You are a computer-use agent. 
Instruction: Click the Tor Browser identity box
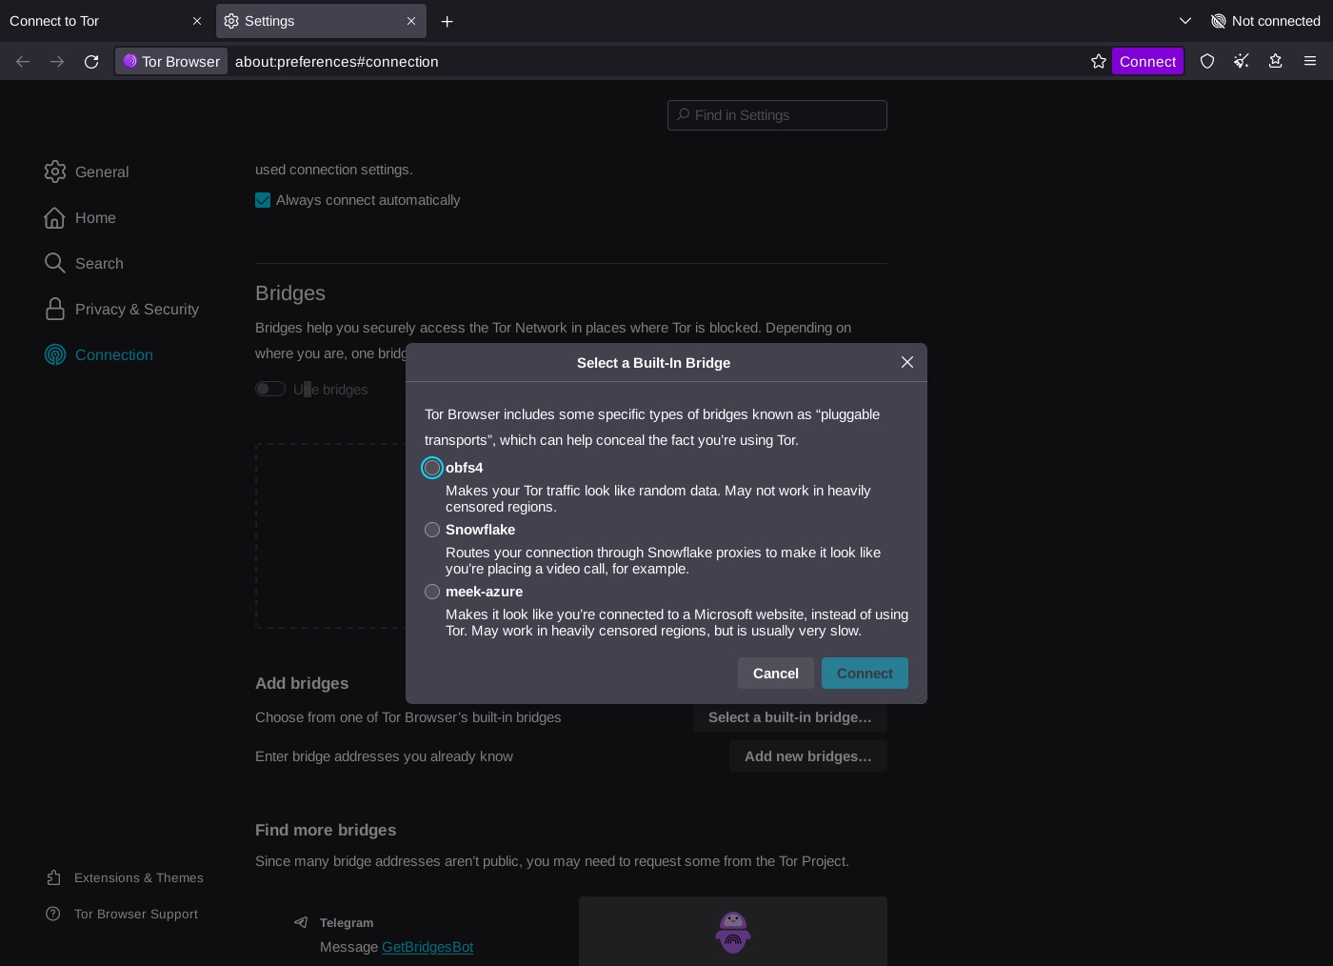pos(171,61)
